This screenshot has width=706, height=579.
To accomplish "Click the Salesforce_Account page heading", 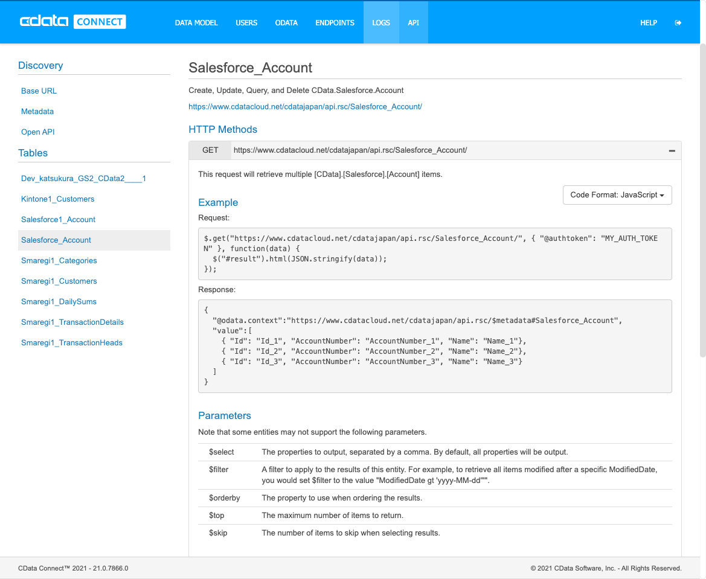I will click(x=251, y=68).
